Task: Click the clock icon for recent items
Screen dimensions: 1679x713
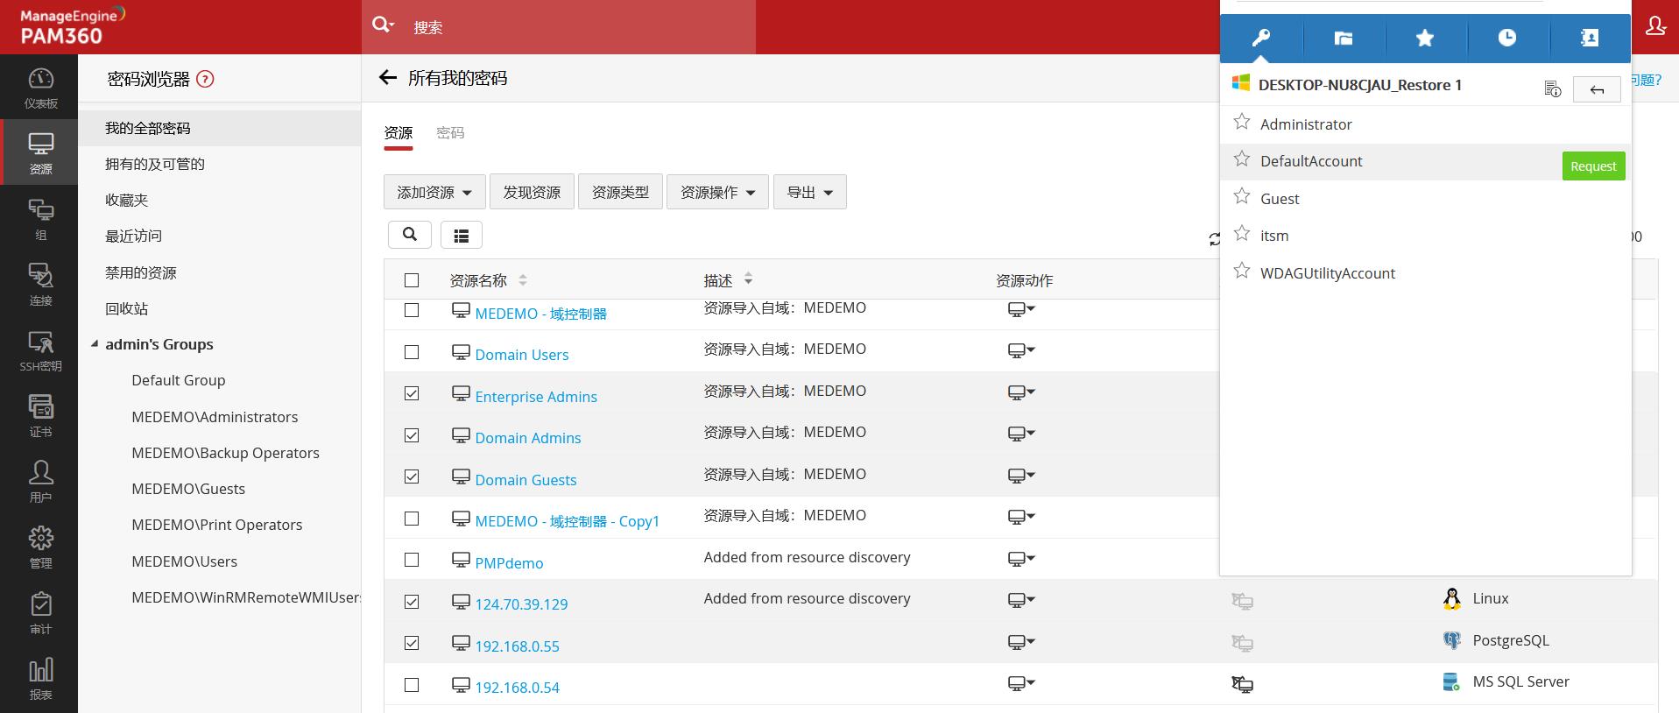Action: pos(1506,38)
